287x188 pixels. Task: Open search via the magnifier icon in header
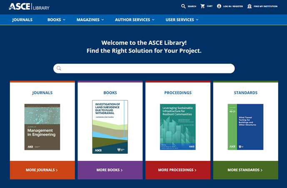pyautogui.click(x=183, y=6)
